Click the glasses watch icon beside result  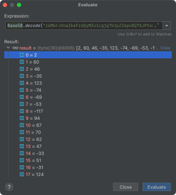pyautogui.click(x=15, y=48)
